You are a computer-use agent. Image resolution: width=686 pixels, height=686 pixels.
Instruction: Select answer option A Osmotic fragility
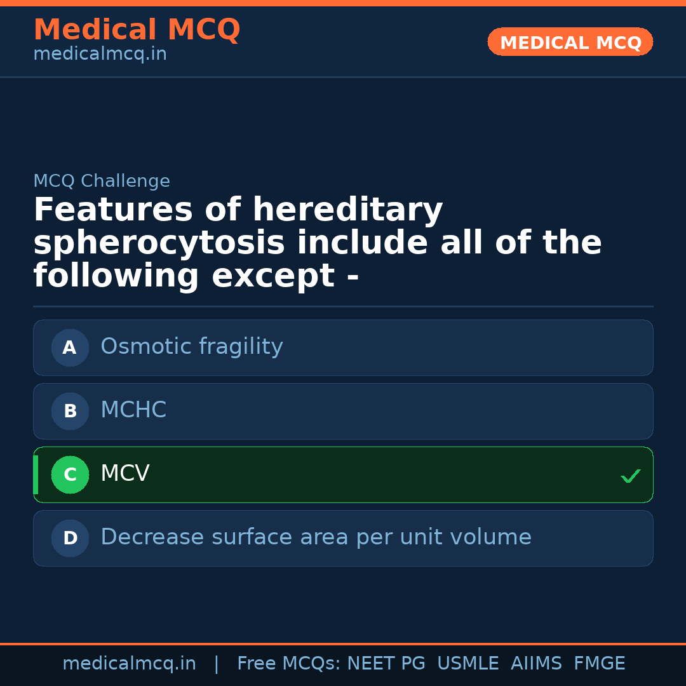tap(343, 347)
